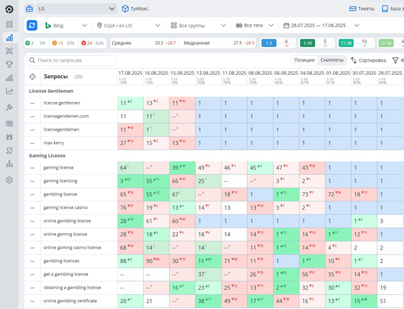
Task: Open the Тикеты link
Action: click(x=362, y=9)
